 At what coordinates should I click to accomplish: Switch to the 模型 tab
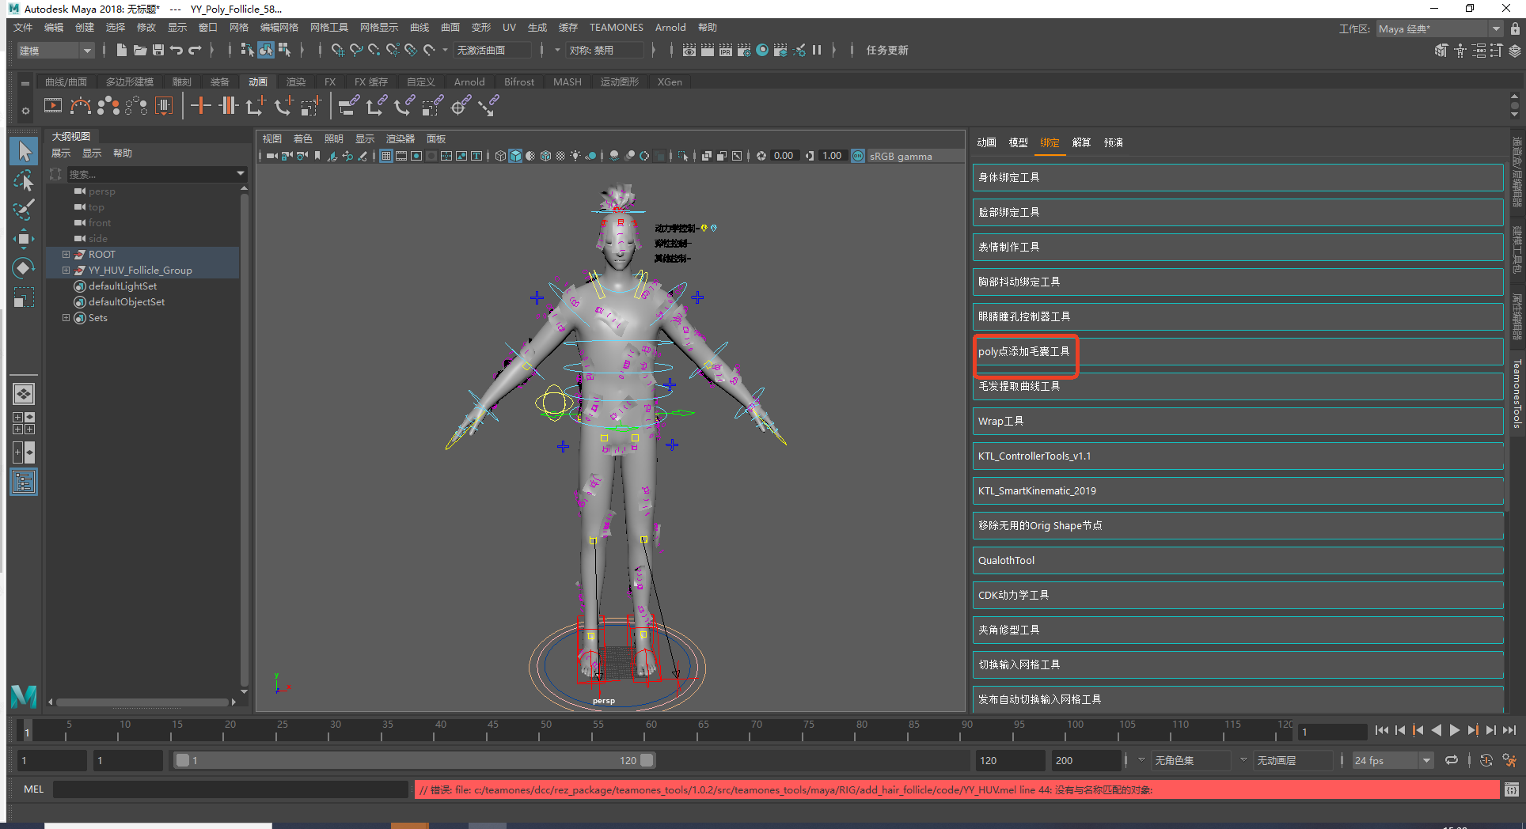(x=1018, y=142)
